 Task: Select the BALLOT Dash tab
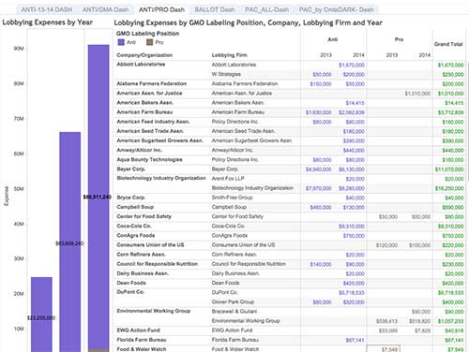pyautogui.click(x=215, y=9)
